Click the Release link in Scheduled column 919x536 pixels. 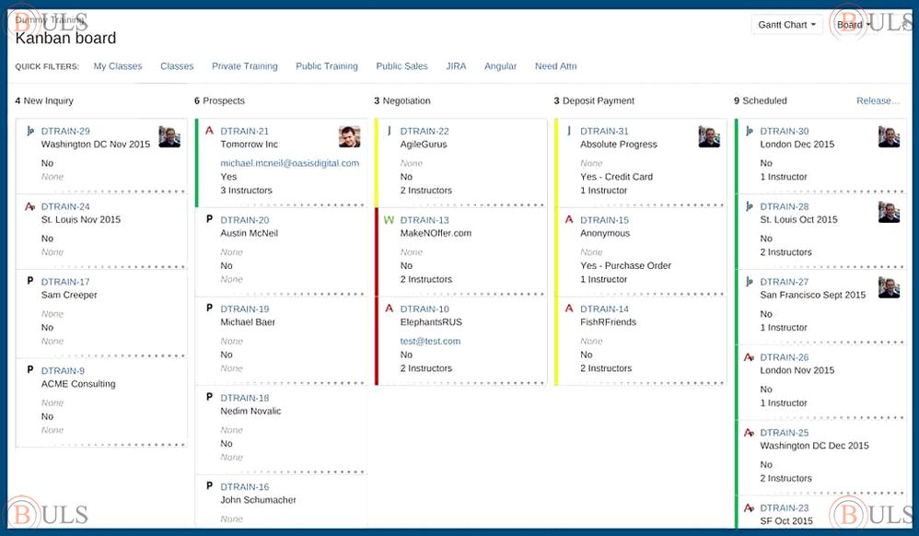point(878,101)
